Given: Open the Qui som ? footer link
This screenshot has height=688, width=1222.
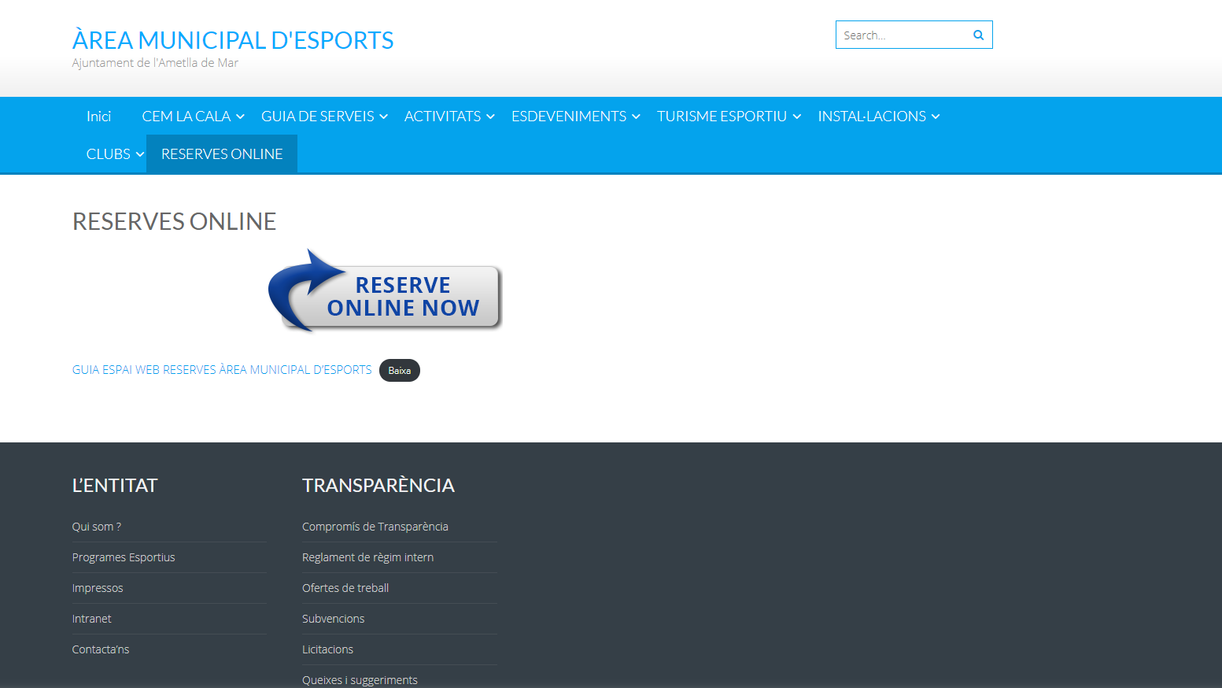Looking at the screenshot, I should click(97, 527).
